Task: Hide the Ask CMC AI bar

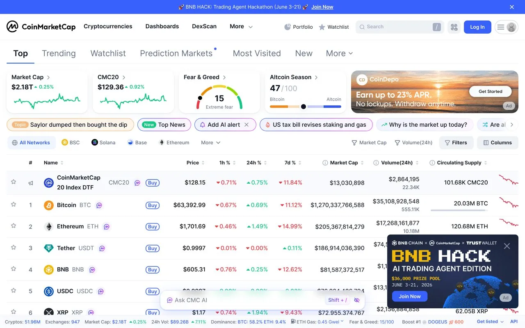Action: click(356, 300)
